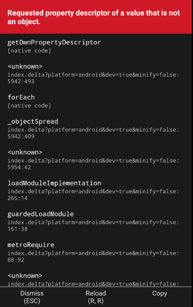
Task: Click the index.delta URL under _objectSpread
Action: [93, 130]
